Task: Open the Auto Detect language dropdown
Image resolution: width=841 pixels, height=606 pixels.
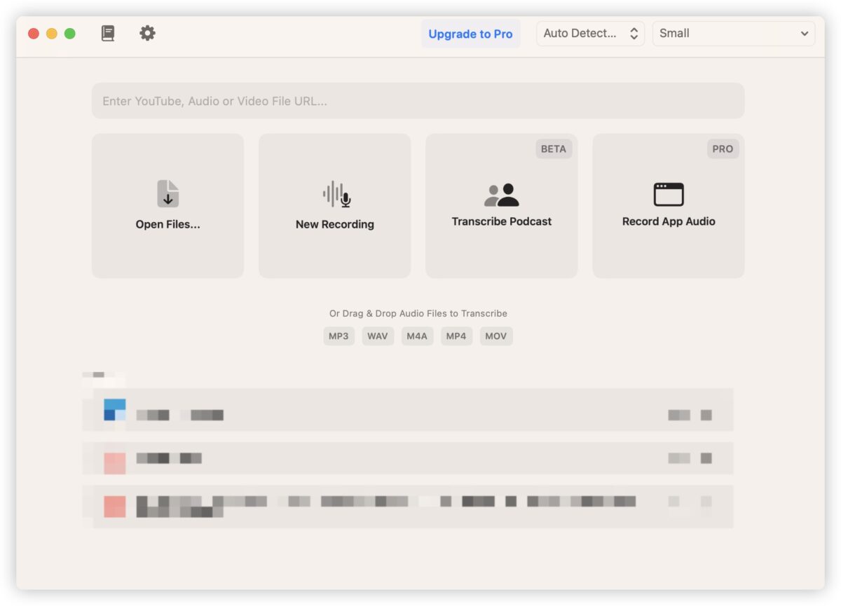Action: [590, 34]
